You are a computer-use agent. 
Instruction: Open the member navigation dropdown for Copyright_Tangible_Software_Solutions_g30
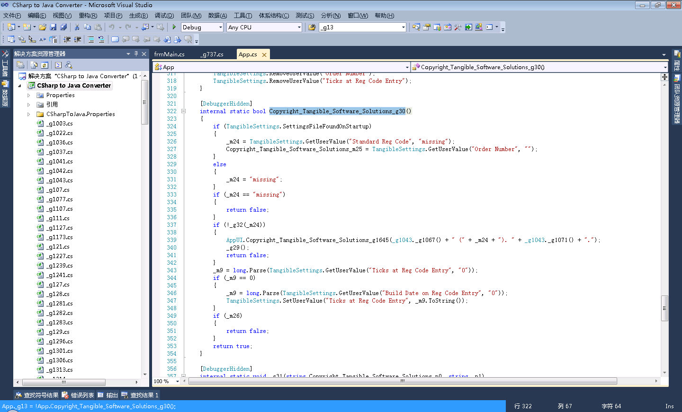click(x=665, y=67)
